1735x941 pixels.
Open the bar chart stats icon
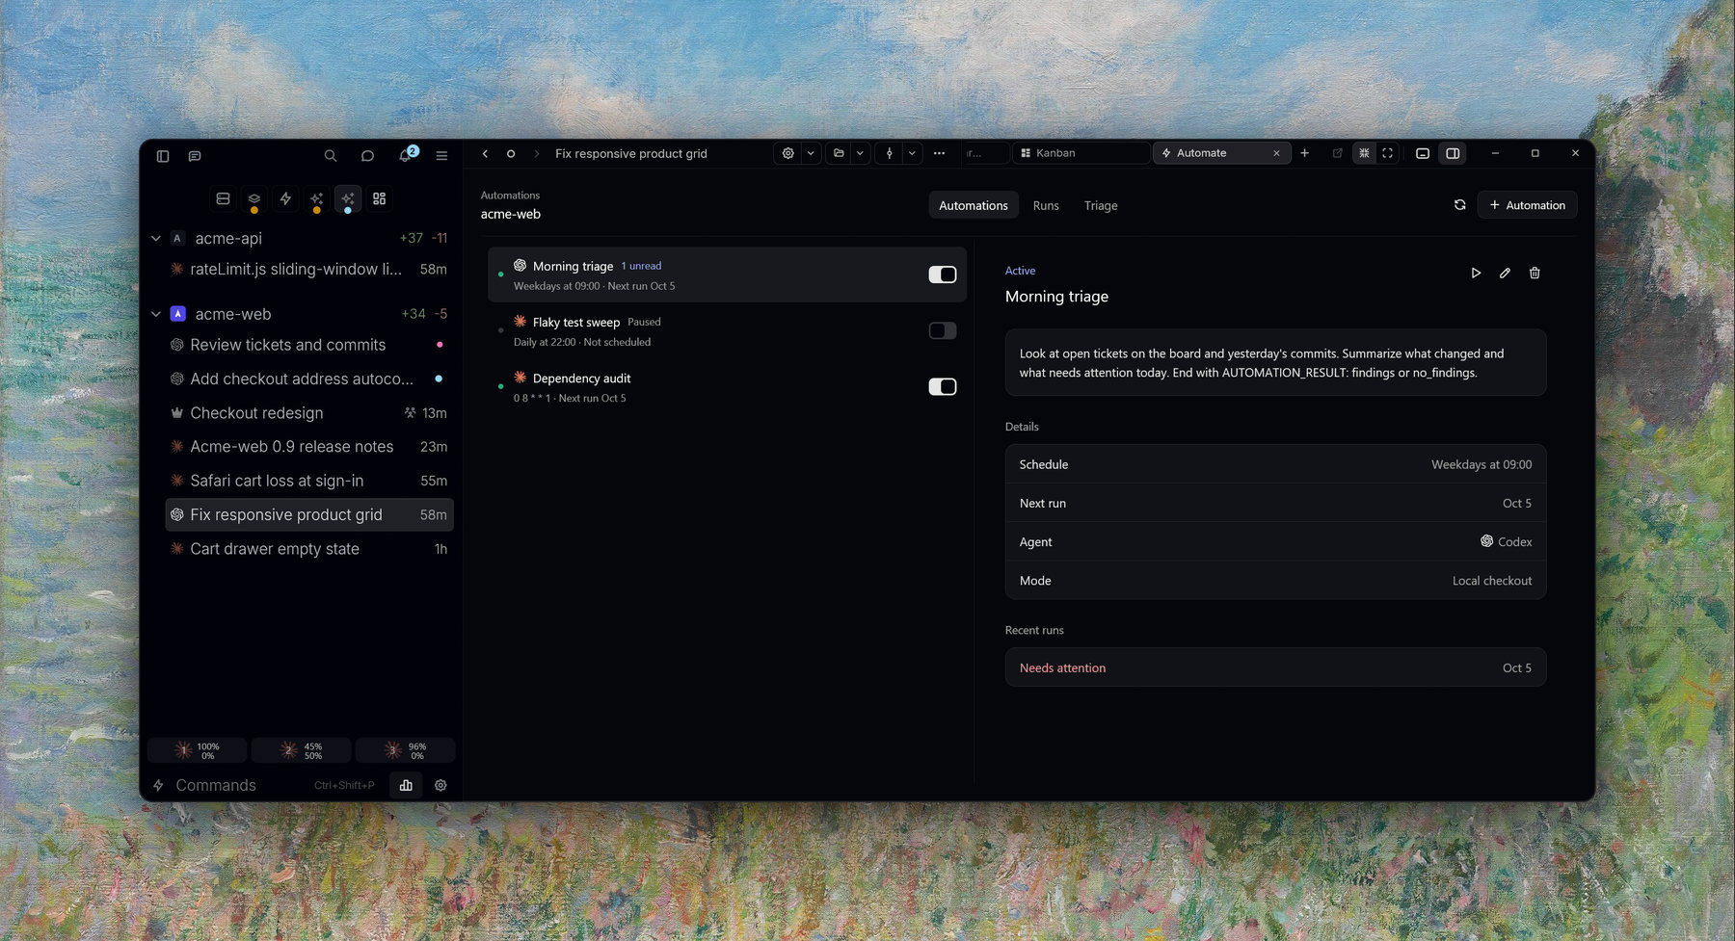[x=406, y=785]
